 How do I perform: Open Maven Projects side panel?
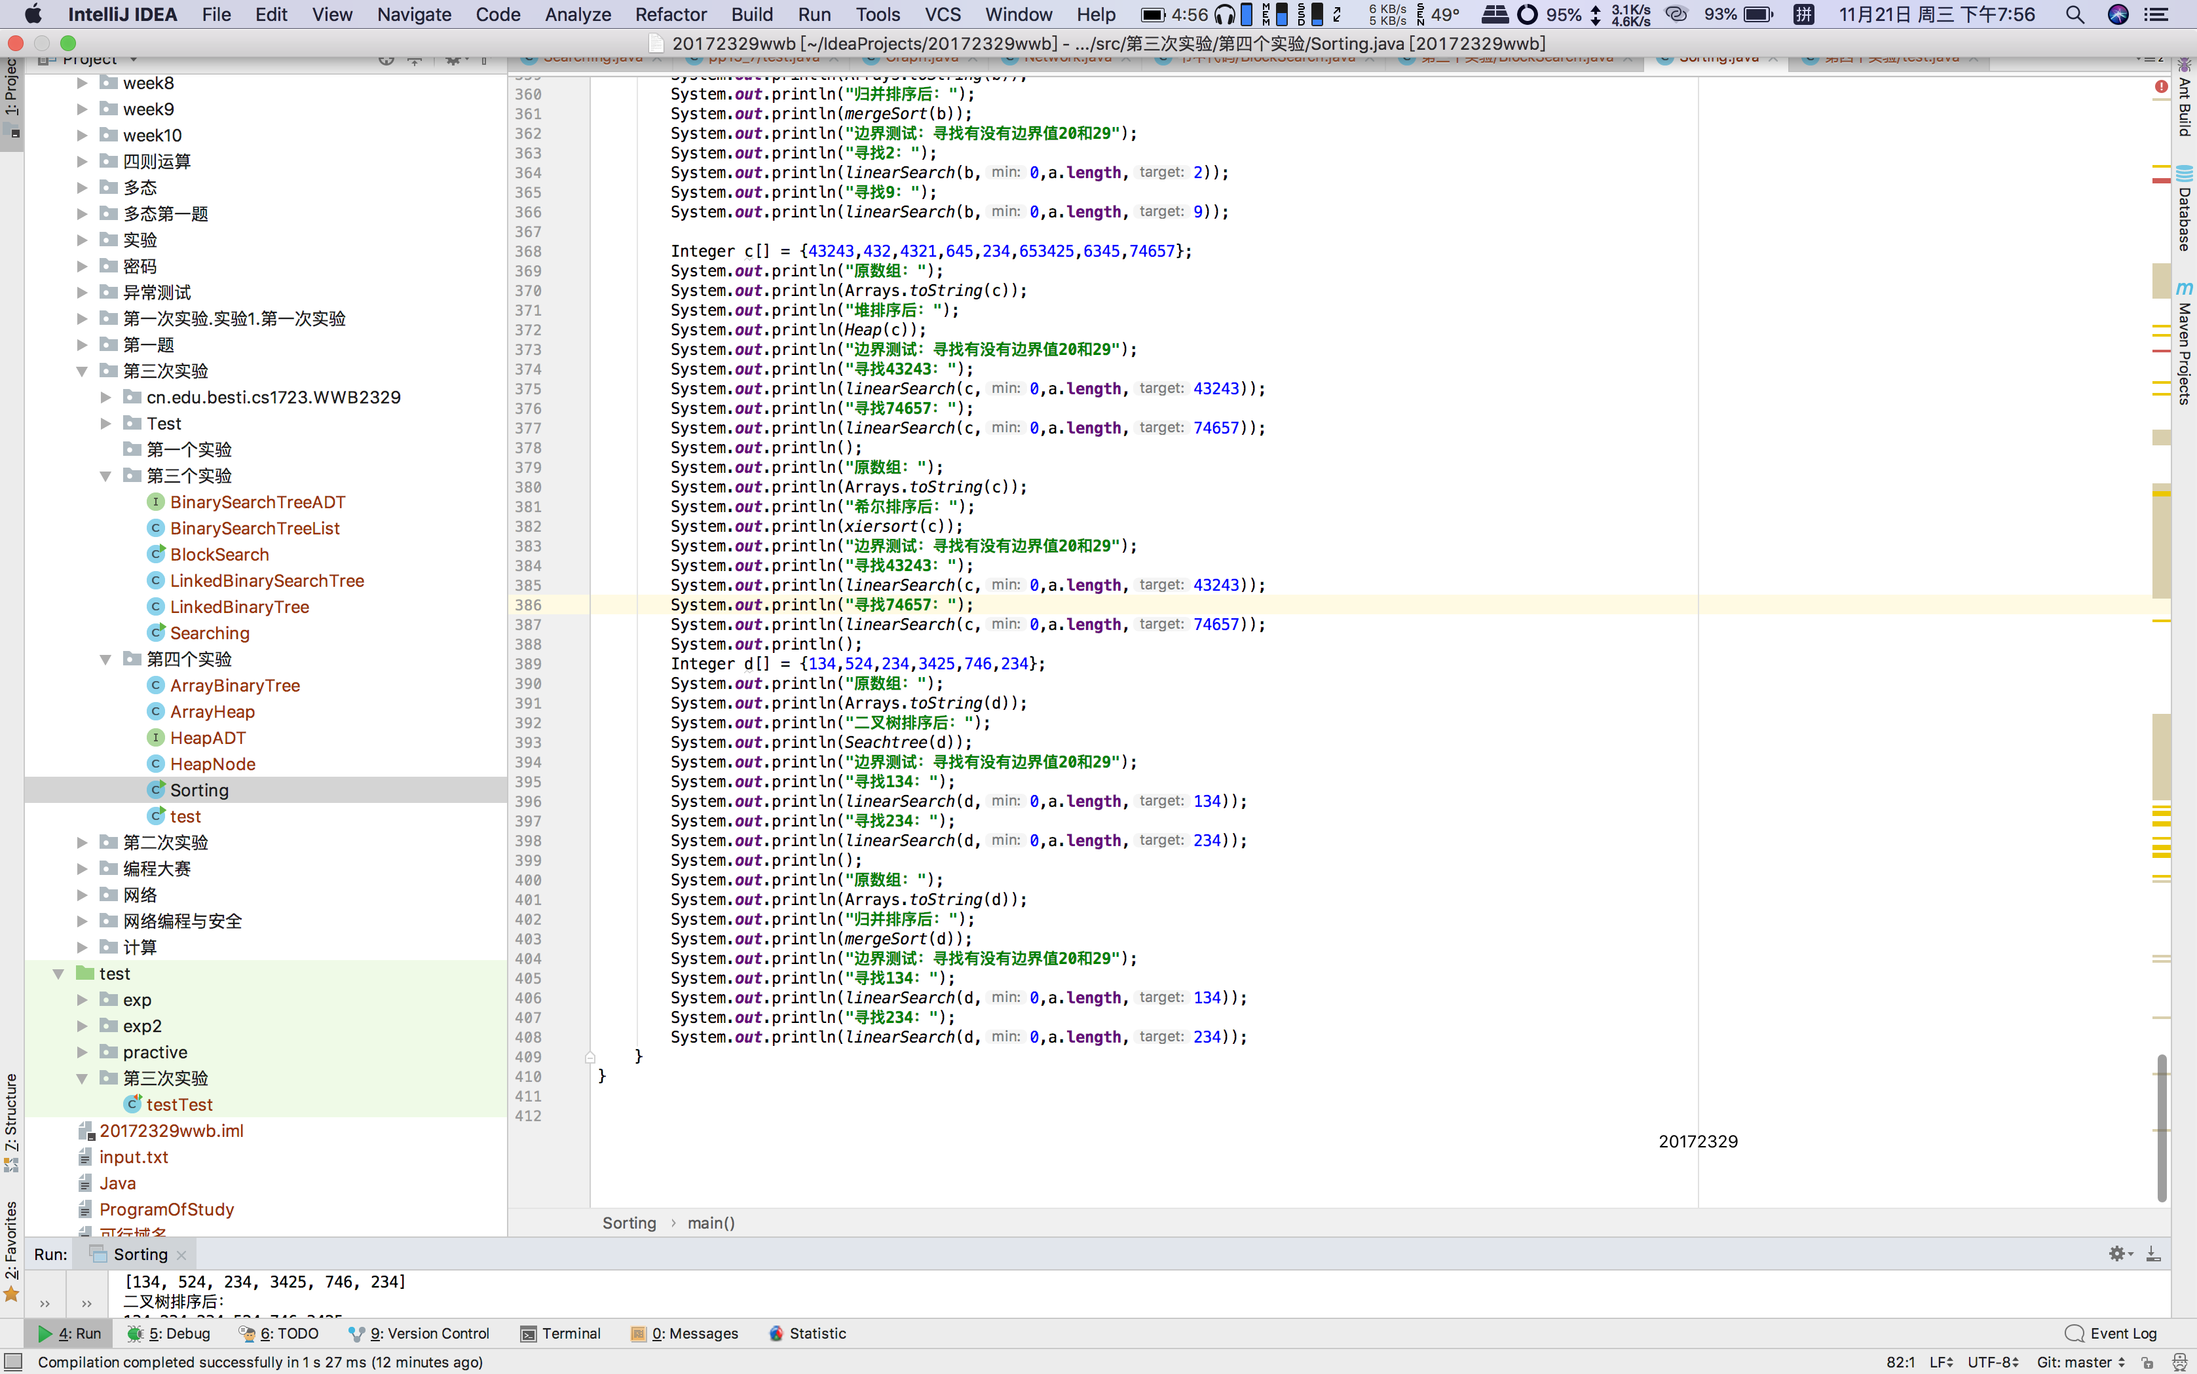(2185, 343)
